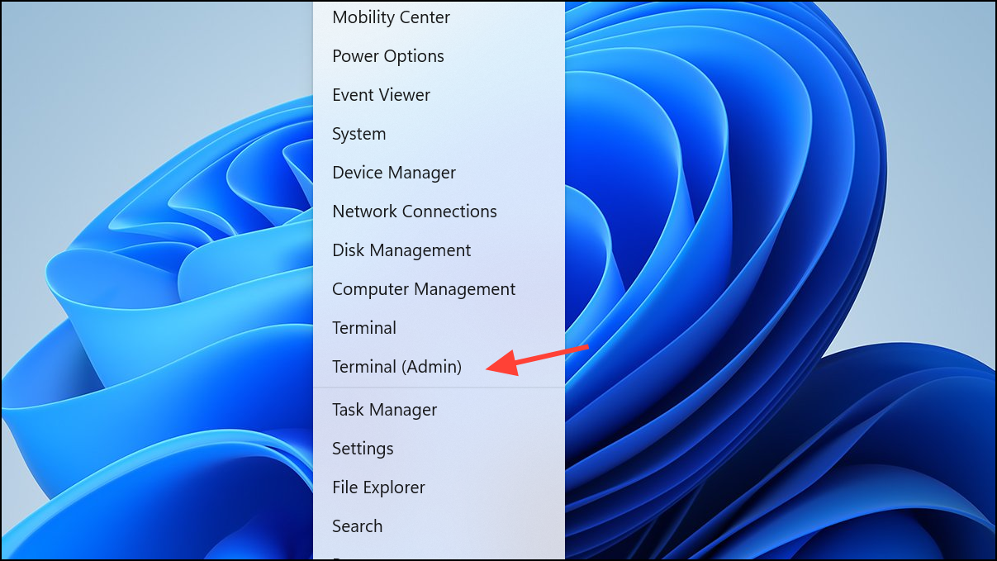The width and height of the screenshot is (997, 561).
Task: Open the System menu entry
Action: pyautogui.click(x=439, y=134)
